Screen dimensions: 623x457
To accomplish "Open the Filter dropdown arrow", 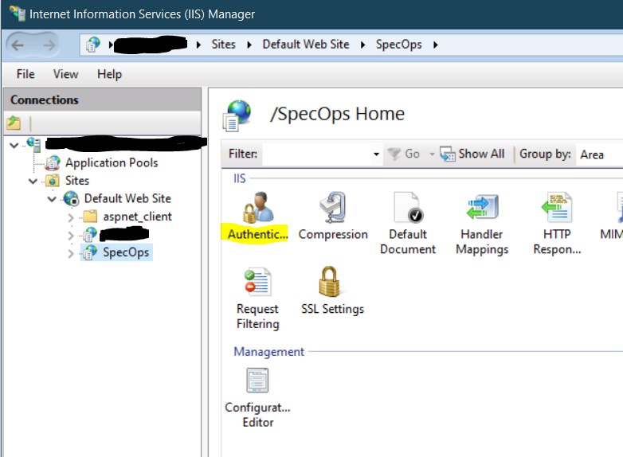I will tap(376, 154).
